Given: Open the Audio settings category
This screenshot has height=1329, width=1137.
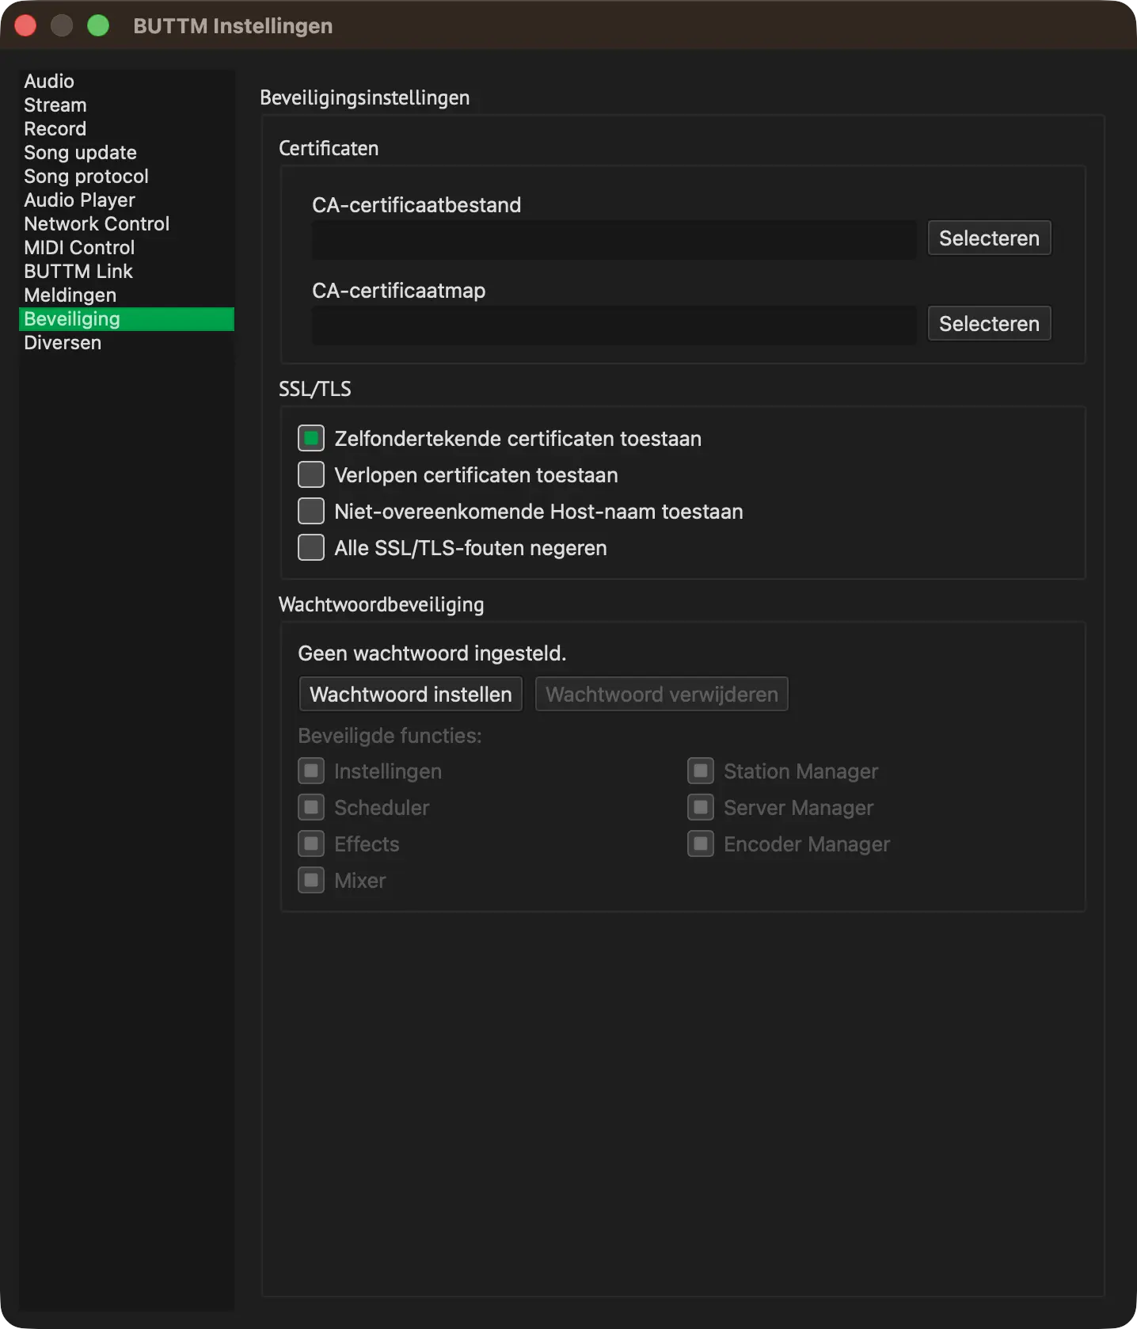Looking at the screenshot, I should [126, 82].
